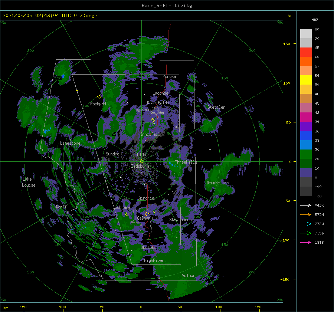Click the green 7356 arrow in legend
Image resolution: width=334 pixels, height=312 pixels.
pos(306,233)
